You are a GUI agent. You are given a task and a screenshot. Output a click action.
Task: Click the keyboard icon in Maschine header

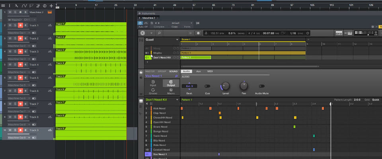pyautogui.click(x=349, y=33)
